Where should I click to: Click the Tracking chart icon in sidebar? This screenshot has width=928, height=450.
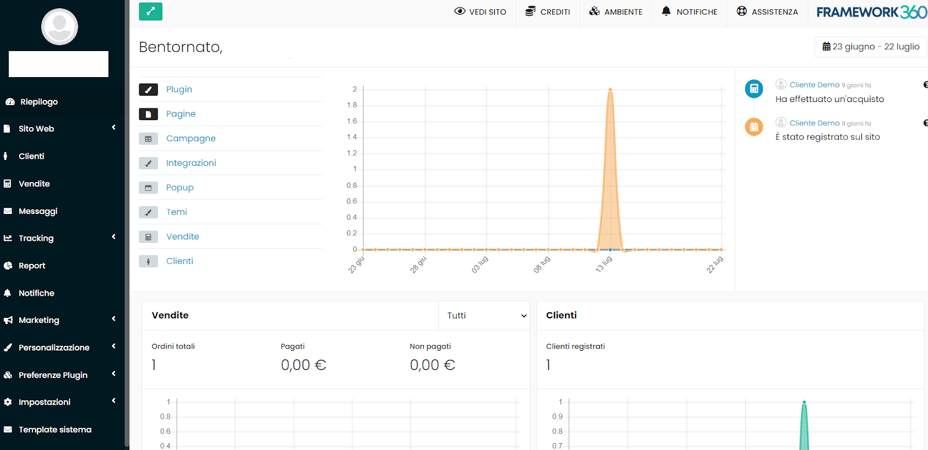(8, 238)
